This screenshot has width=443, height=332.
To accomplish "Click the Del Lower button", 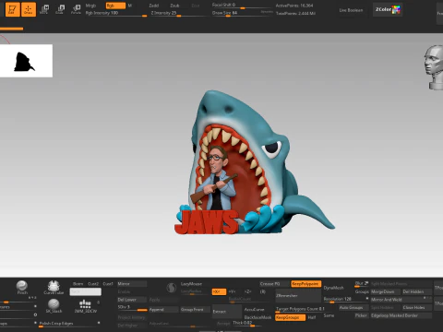I will tap(132, 300).
